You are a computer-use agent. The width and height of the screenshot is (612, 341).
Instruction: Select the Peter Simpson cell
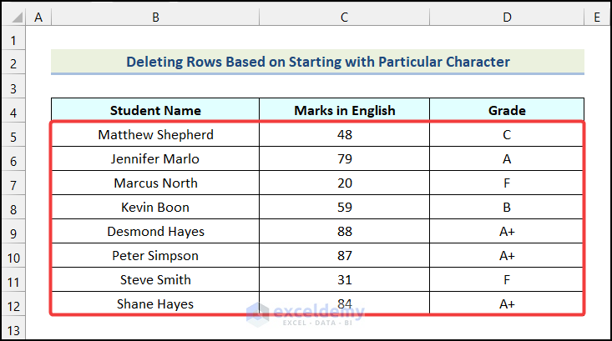pyautogui.click(x=155, y=256)
